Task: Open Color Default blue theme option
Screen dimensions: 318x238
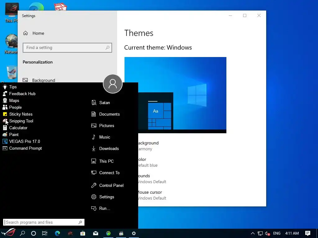Action: tap(148, 162)
